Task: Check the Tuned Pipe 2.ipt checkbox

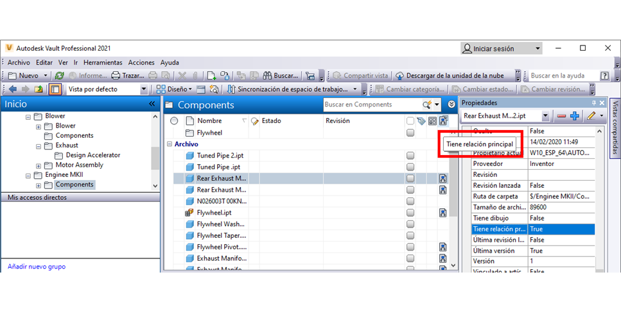Action: [x=410, y=156]
